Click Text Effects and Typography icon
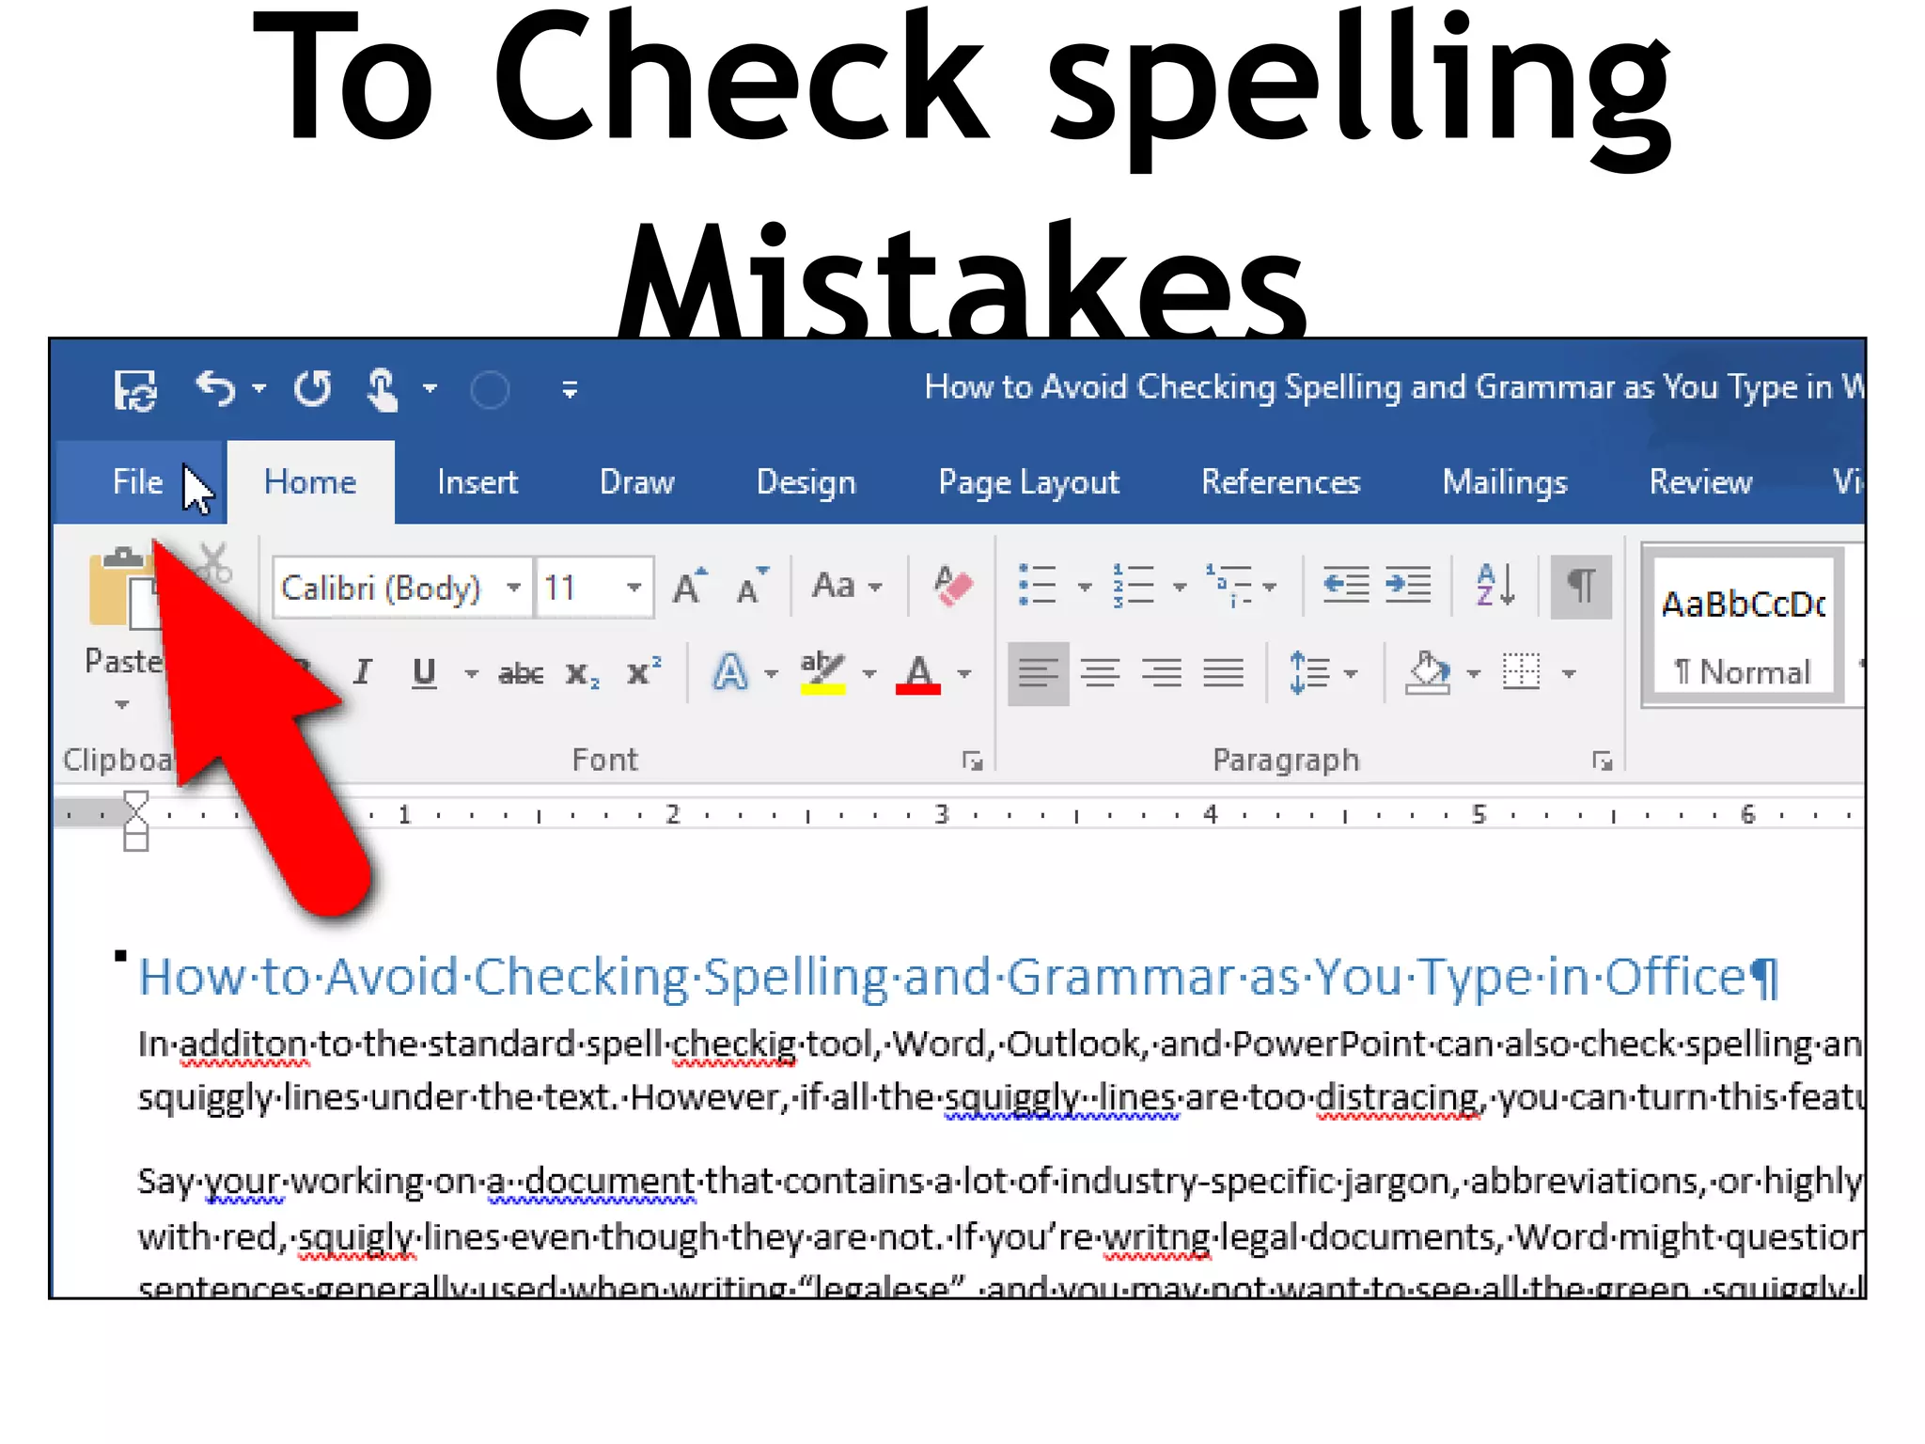This screenshot has width=1925, height=1444. pos(730,672)
